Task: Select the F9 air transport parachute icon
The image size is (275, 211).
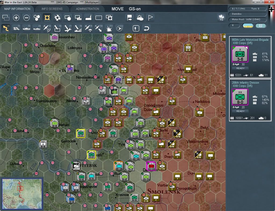Action: 88,28
